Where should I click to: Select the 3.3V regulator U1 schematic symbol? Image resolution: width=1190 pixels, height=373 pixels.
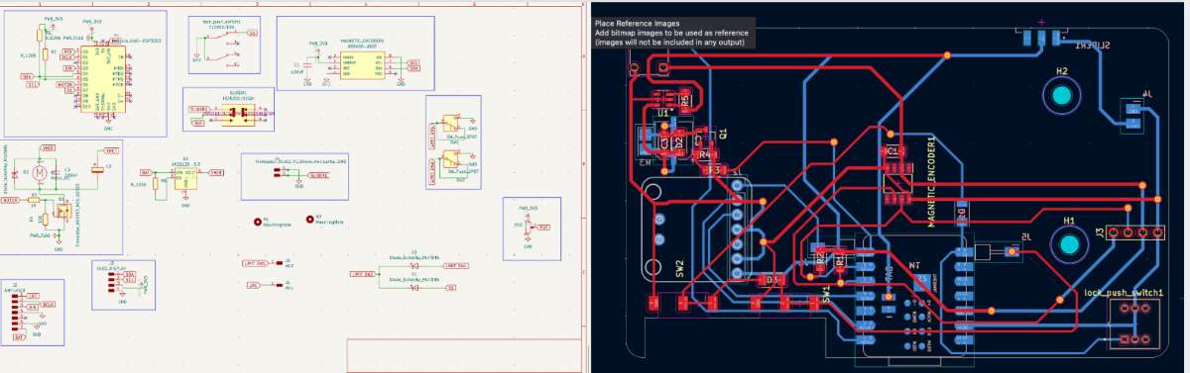[185, 179]
